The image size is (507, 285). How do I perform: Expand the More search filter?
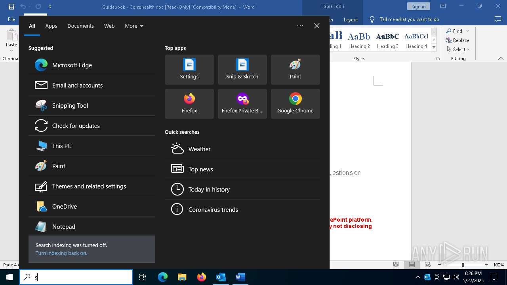134,26
